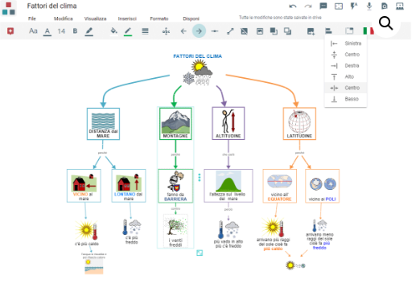Open the font size 14 dropdown
The image size is (420, 292).
(x=61, y=31)
